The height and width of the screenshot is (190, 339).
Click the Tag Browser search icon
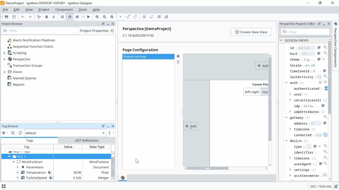click(x=13, y=133)
